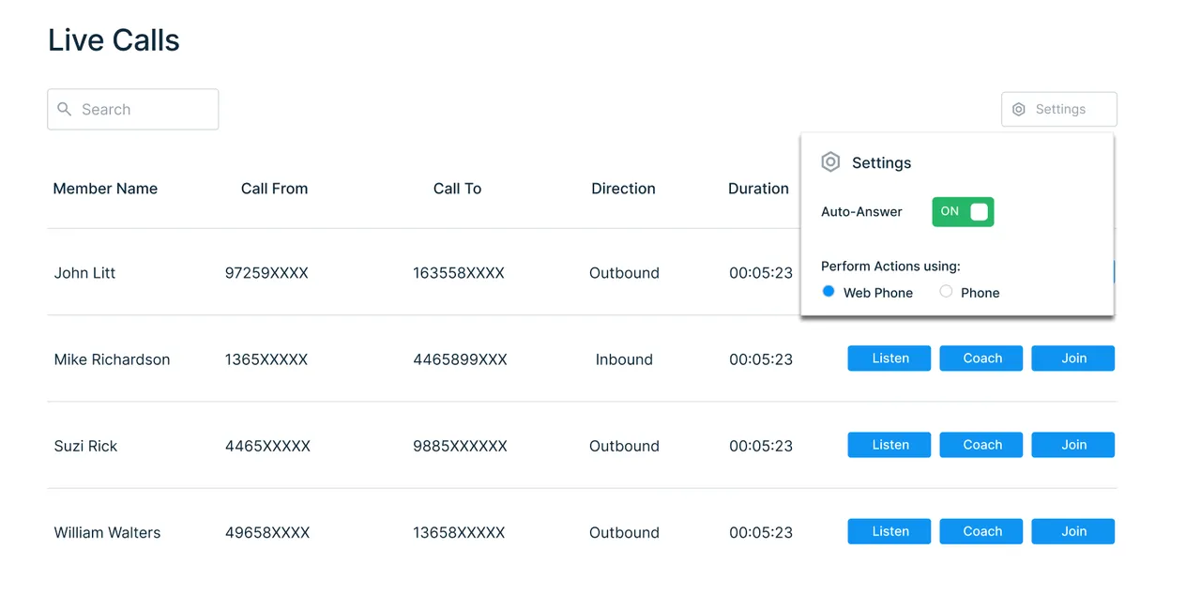Screen dimensions: 1201x595
Task: Click the magnifier icon in the search box
Action: click(x=64, y=109)
